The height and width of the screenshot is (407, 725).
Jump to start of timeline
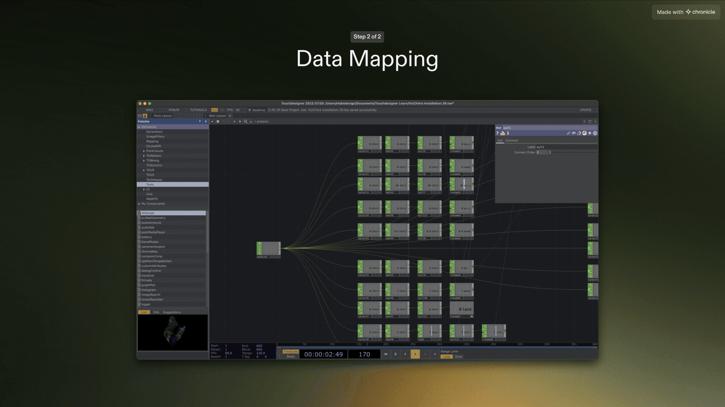point(385,354)
